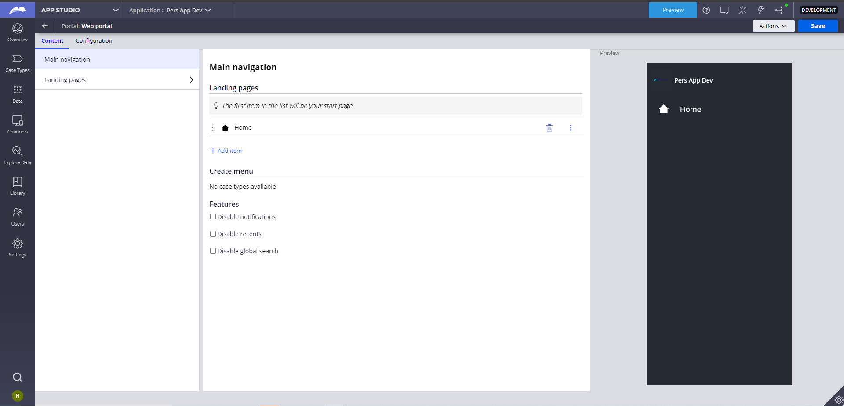Click the Add item link
This screenshot has height=406, width=844.
tap(226, 151)
